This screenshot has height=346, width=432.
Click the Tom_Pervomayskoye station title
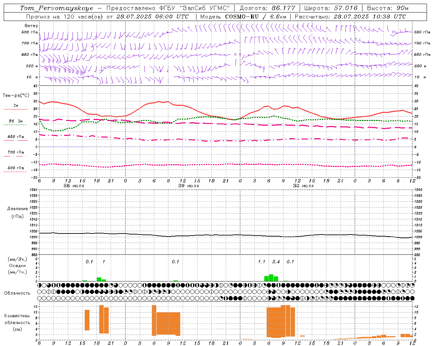[x=56, y=8]
